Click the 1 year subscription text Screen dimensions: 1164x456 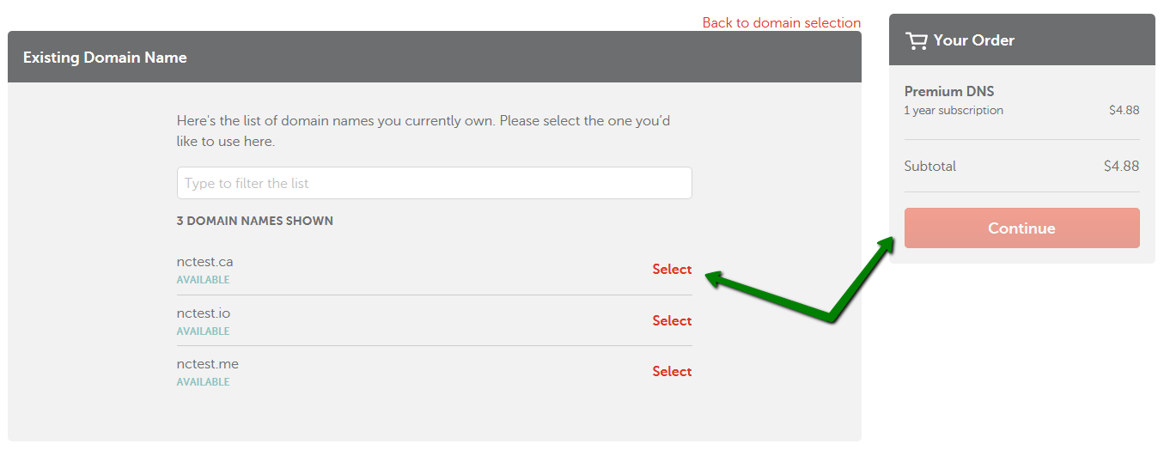pyautogui.click(x=954, y=110)
